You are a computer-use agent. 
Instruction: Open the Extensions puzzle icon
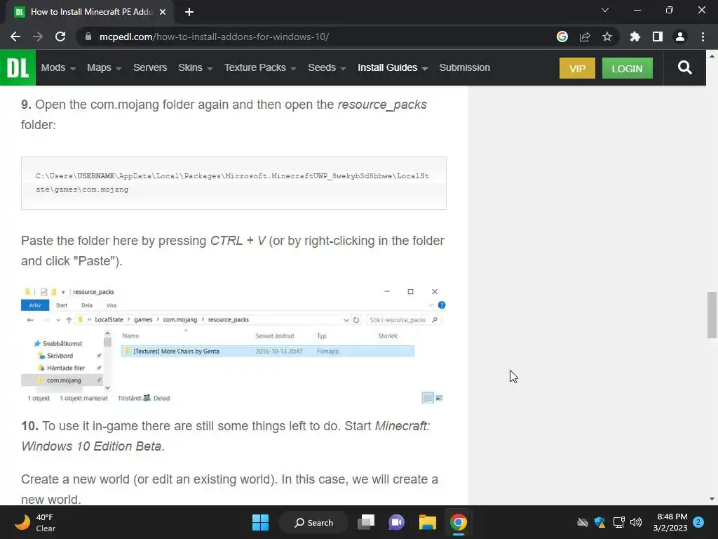click(x=635, y=36)
